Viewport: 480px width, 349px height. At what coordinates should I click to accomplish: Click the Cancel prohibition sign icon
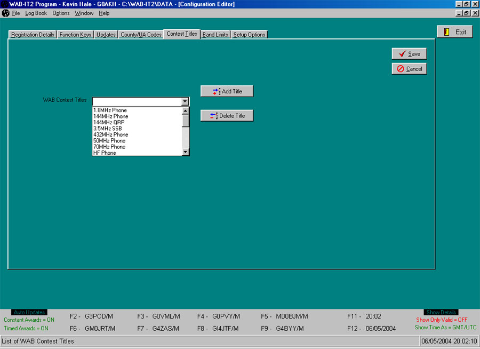click(401, 68)
